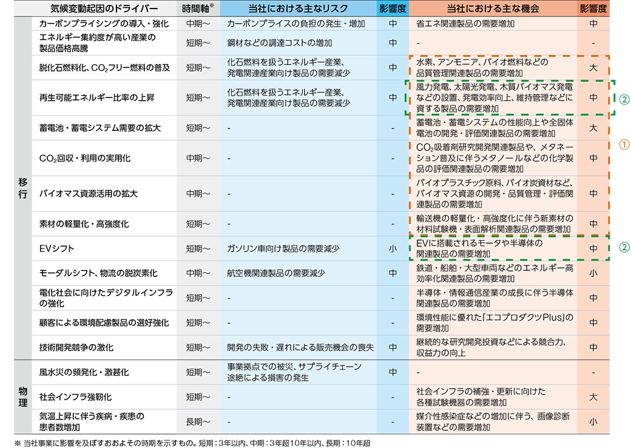Screen dimensions: 631x448
Task: Click opportunity '鉄道・船舶・大型車両などのエネルギー高効率化'
Action: pos(494,273)
